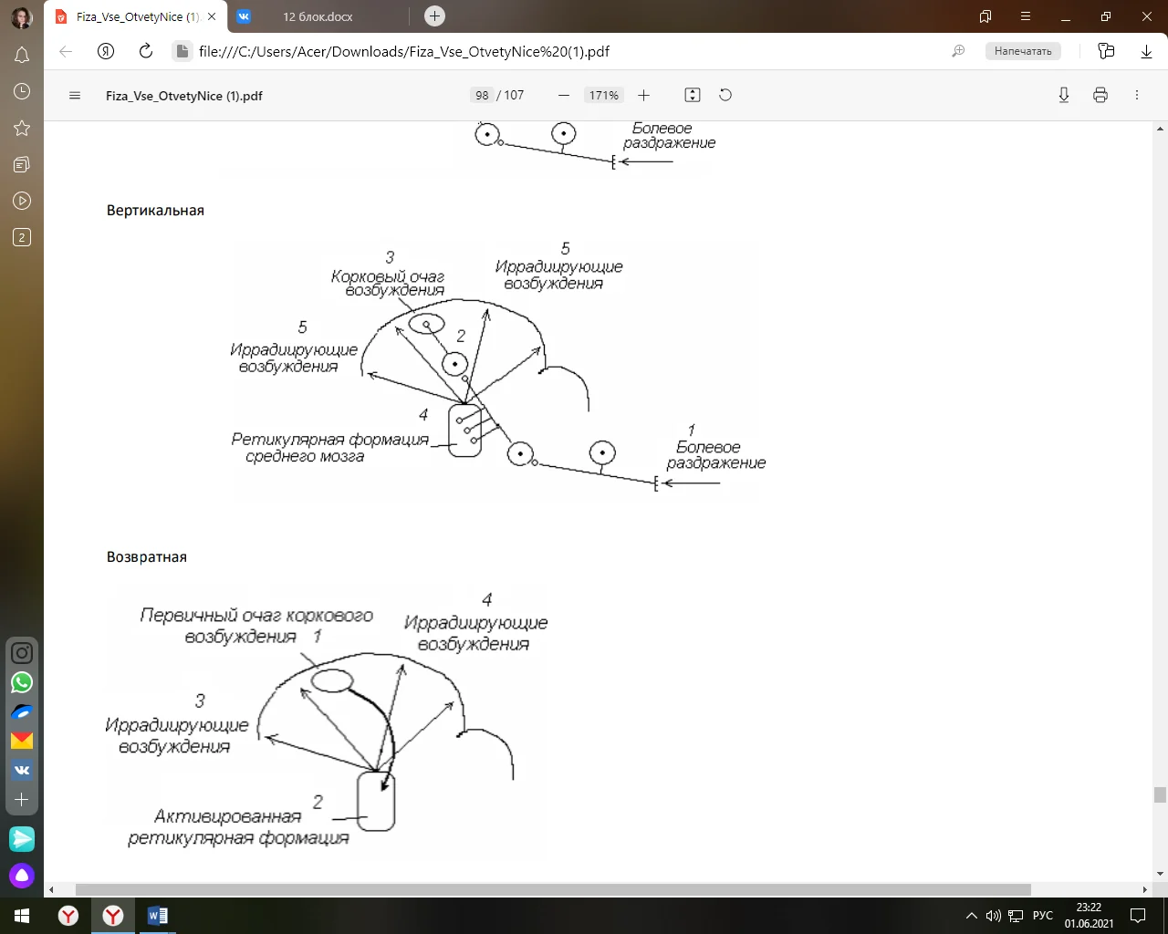
Task: Open Word from the taskbar
Action: point(157,916)
